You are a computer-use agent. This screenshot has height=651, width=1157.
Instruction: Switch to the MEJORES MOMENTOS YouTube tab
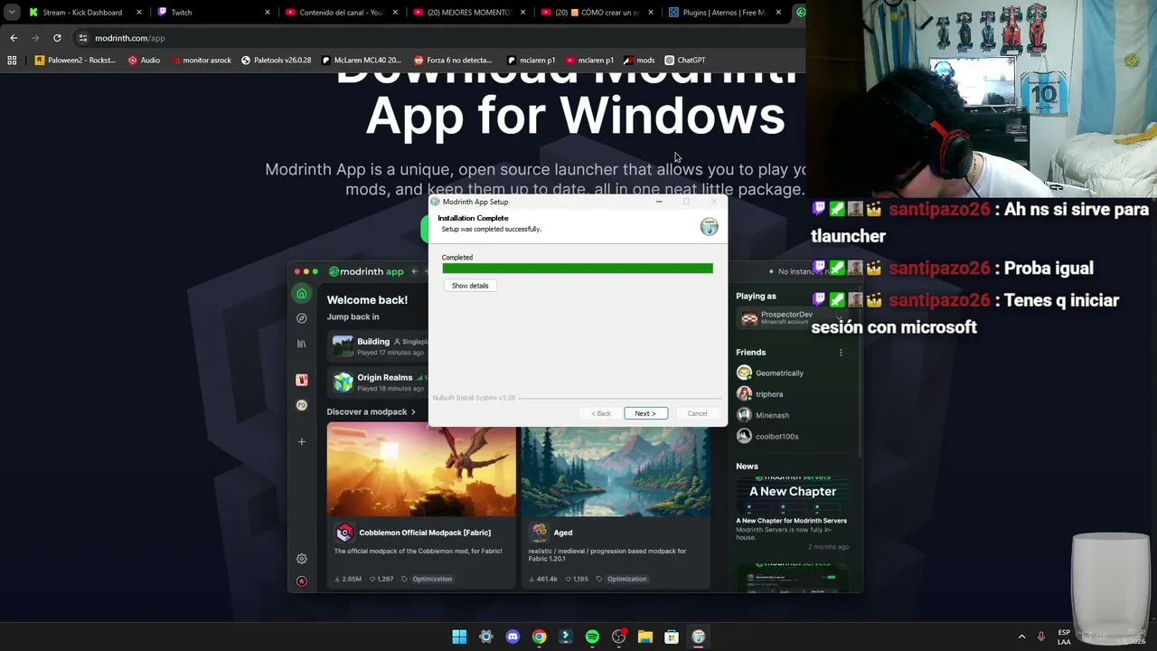point(469,13)
